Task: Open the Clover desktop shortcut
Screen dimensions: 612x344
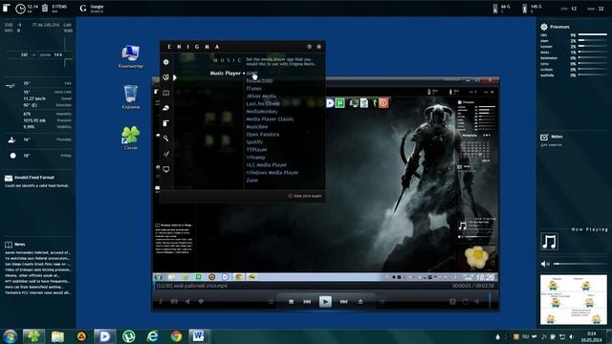Action: point(130,138)
